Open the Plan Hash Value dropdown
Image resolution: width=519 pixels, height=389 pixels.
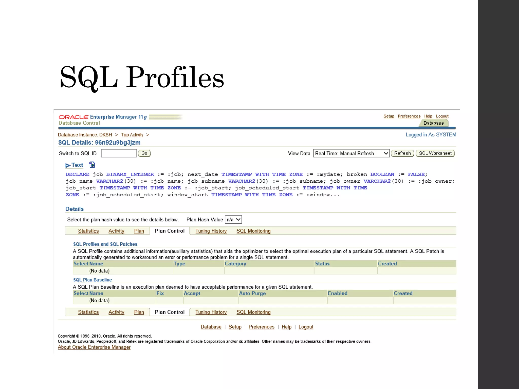coord(233,220)
